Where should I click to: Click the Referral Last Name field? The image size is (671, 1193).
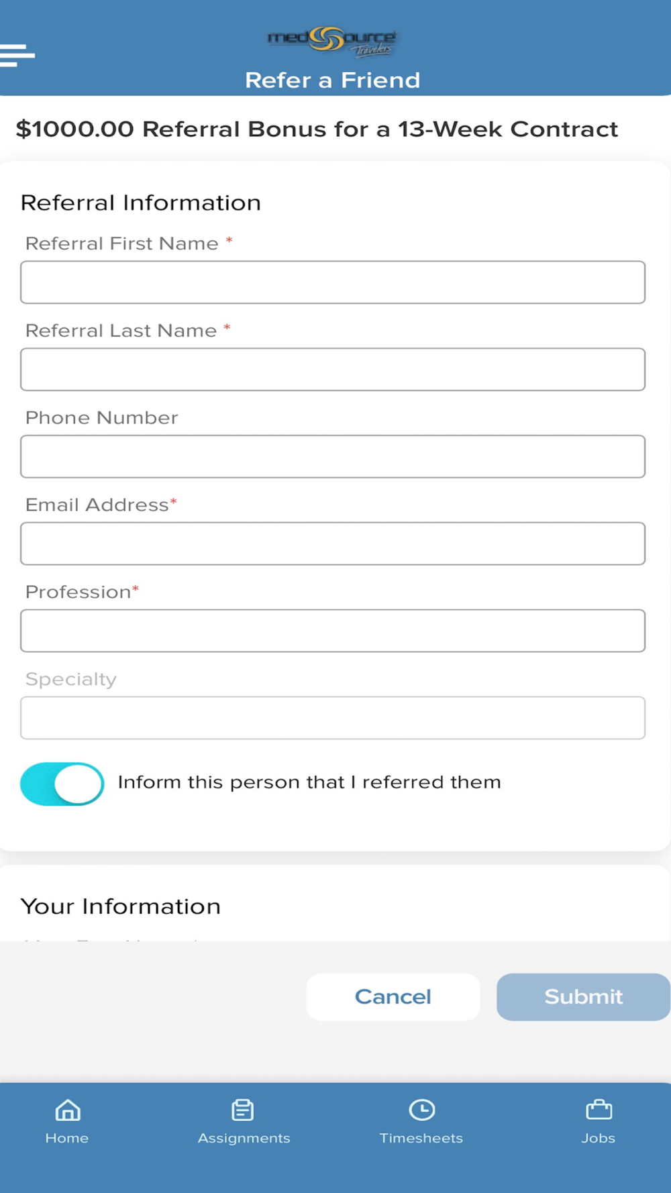333,370
